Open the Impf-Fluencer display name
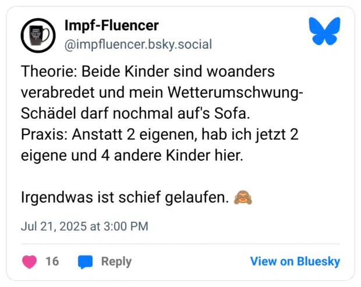The height and width of the screenshot is (287, 361). click(111, 26)
